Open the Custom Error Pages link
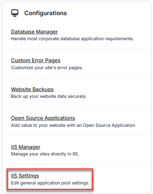Screen dimensions: 153x194 36,61
